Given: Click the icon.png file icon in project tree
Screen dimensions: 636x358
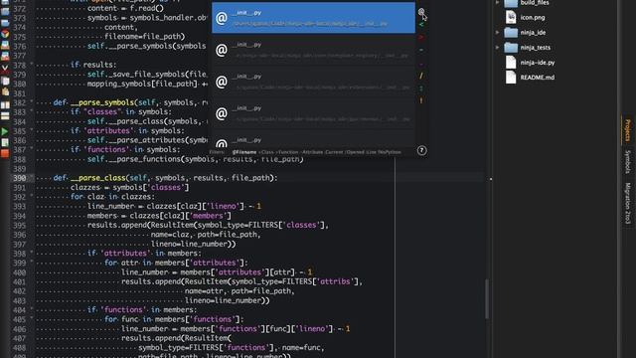Looking at the screenshot, I should click(511, 18).
